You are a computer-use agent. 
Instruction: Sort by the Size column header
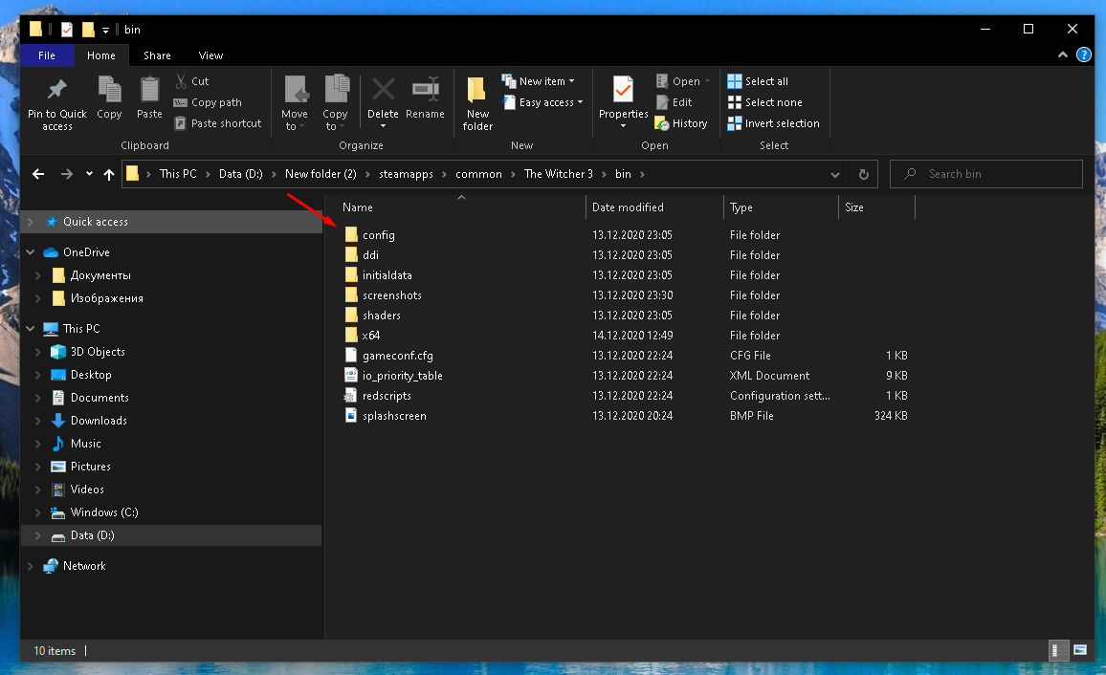[876, 207]
